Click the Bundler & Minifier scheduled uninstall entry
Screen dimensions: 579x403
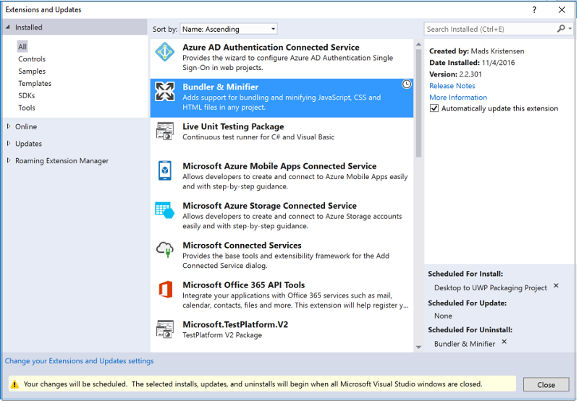pyautogui.click(x=465, y=344)
